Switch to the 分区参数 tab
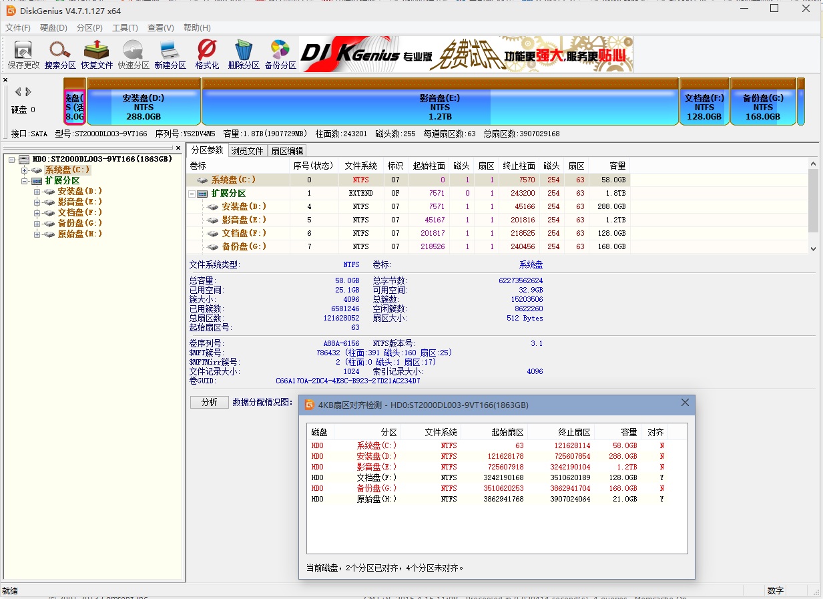 coord(208,150)
